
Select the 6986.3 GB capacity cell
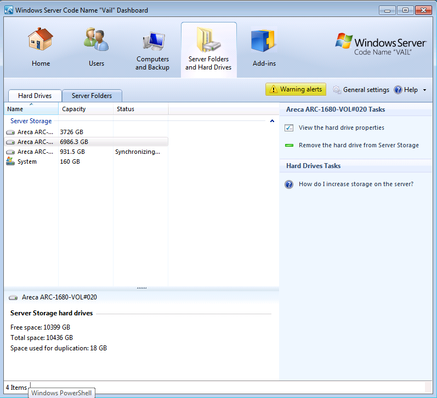click(x=74, y=142)
